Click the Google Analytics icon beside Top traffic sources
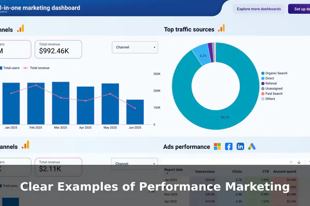Image resolution: width=310 pixels, height=206 pixels. 222,28
